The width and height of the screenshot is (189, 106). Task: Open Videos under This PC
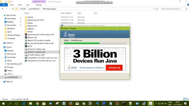click(10, 71)
